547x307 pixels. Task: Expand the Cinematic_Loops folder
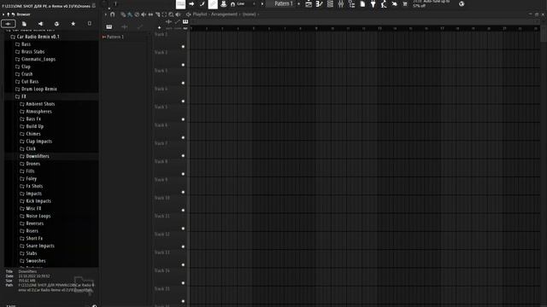pos(35,59)
